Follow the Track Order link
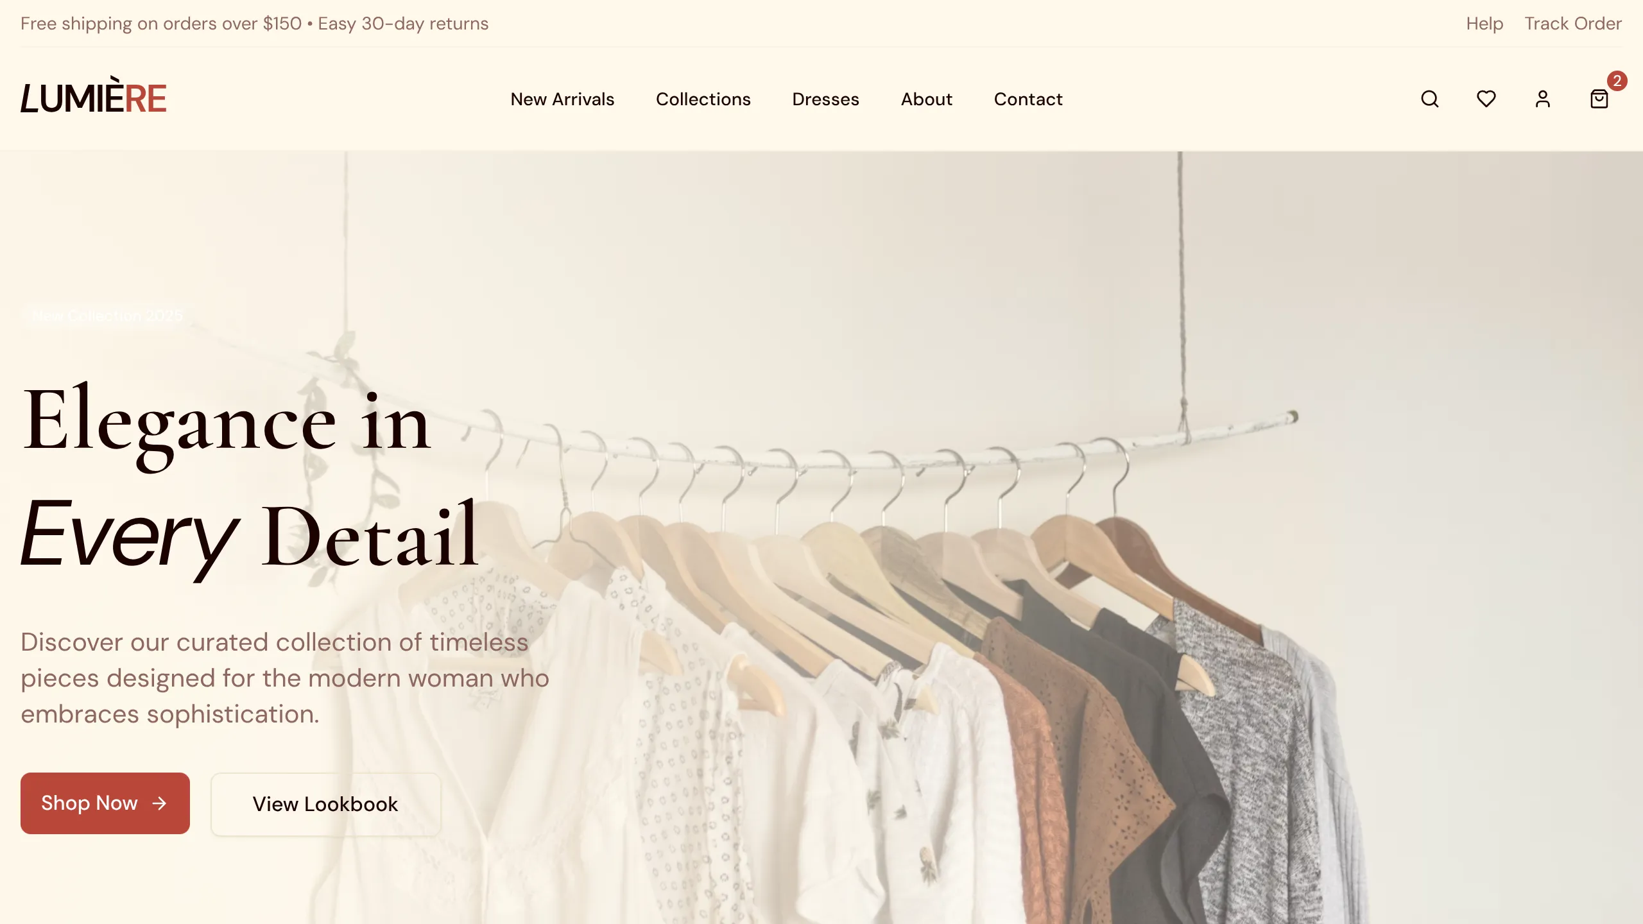 [1573, 24]
